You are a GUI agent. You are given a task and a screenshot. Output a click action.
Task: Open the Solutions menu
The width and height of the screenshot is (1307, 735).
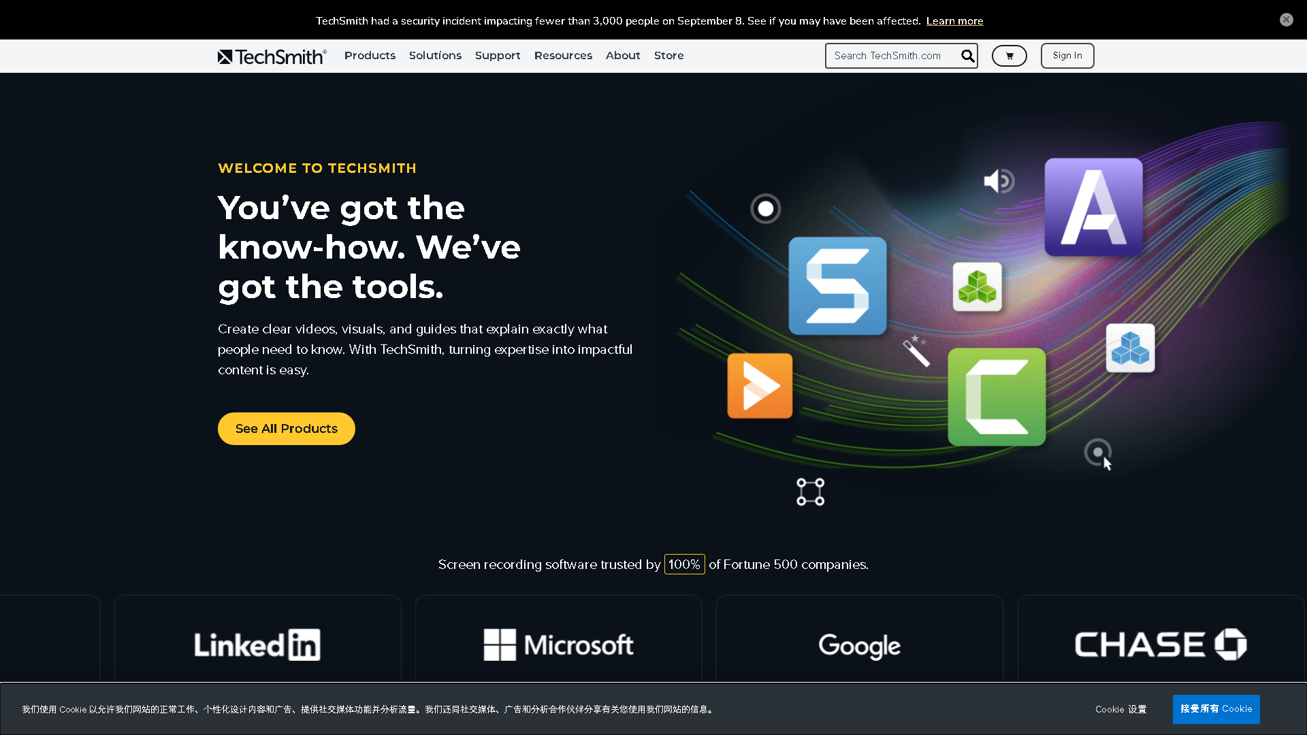click(435, 56)
